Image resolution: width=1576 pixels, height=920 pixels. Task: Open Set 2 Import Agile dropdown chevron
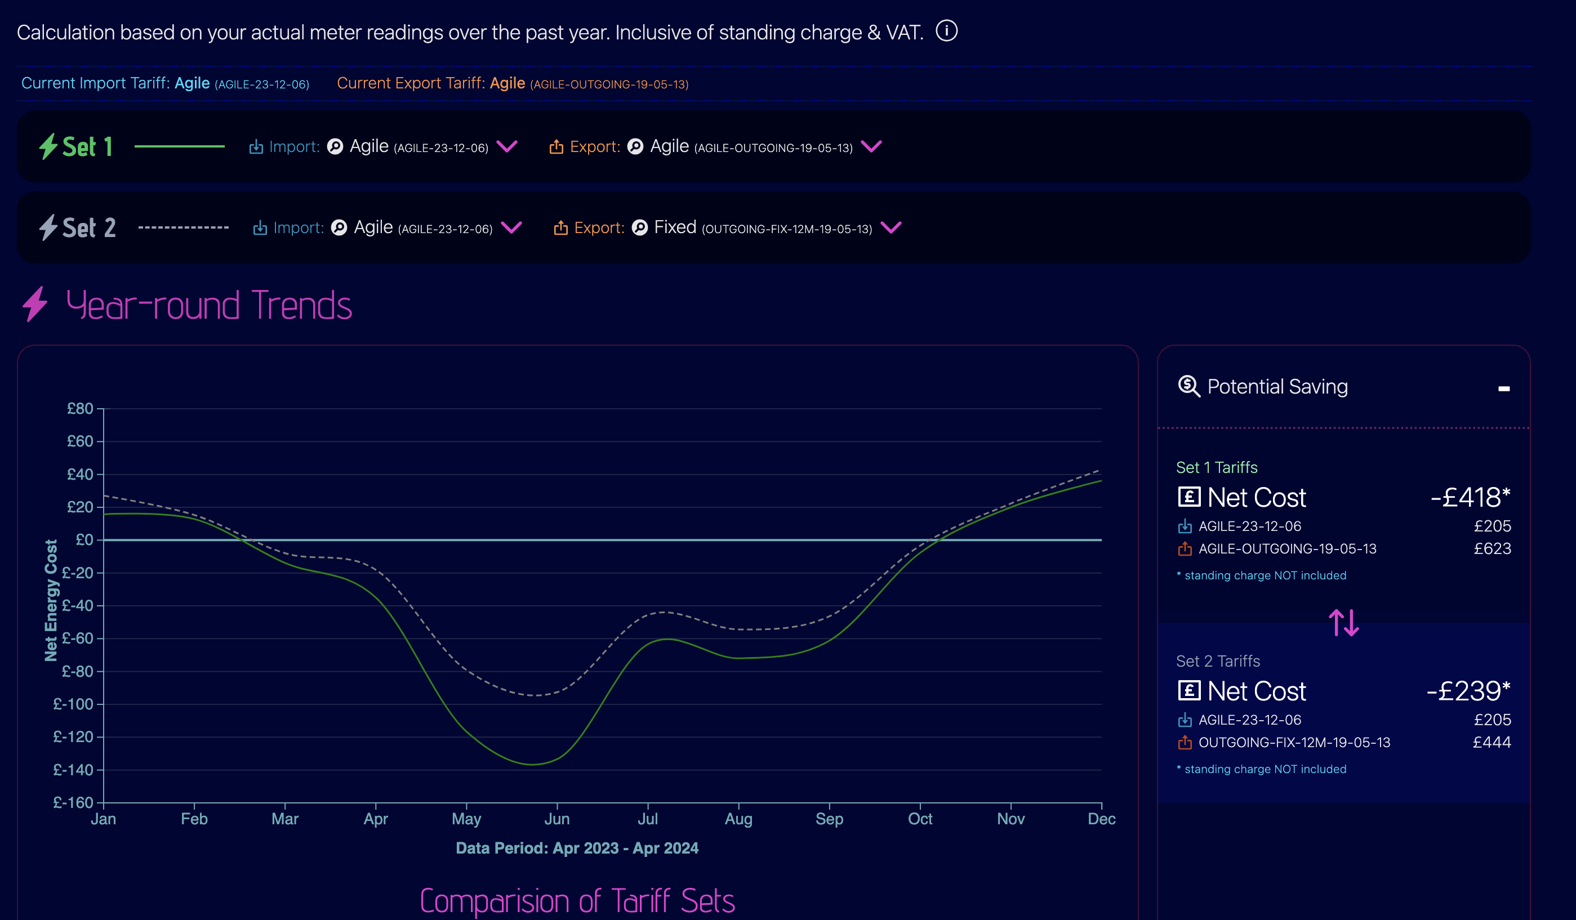pos(511,227)
